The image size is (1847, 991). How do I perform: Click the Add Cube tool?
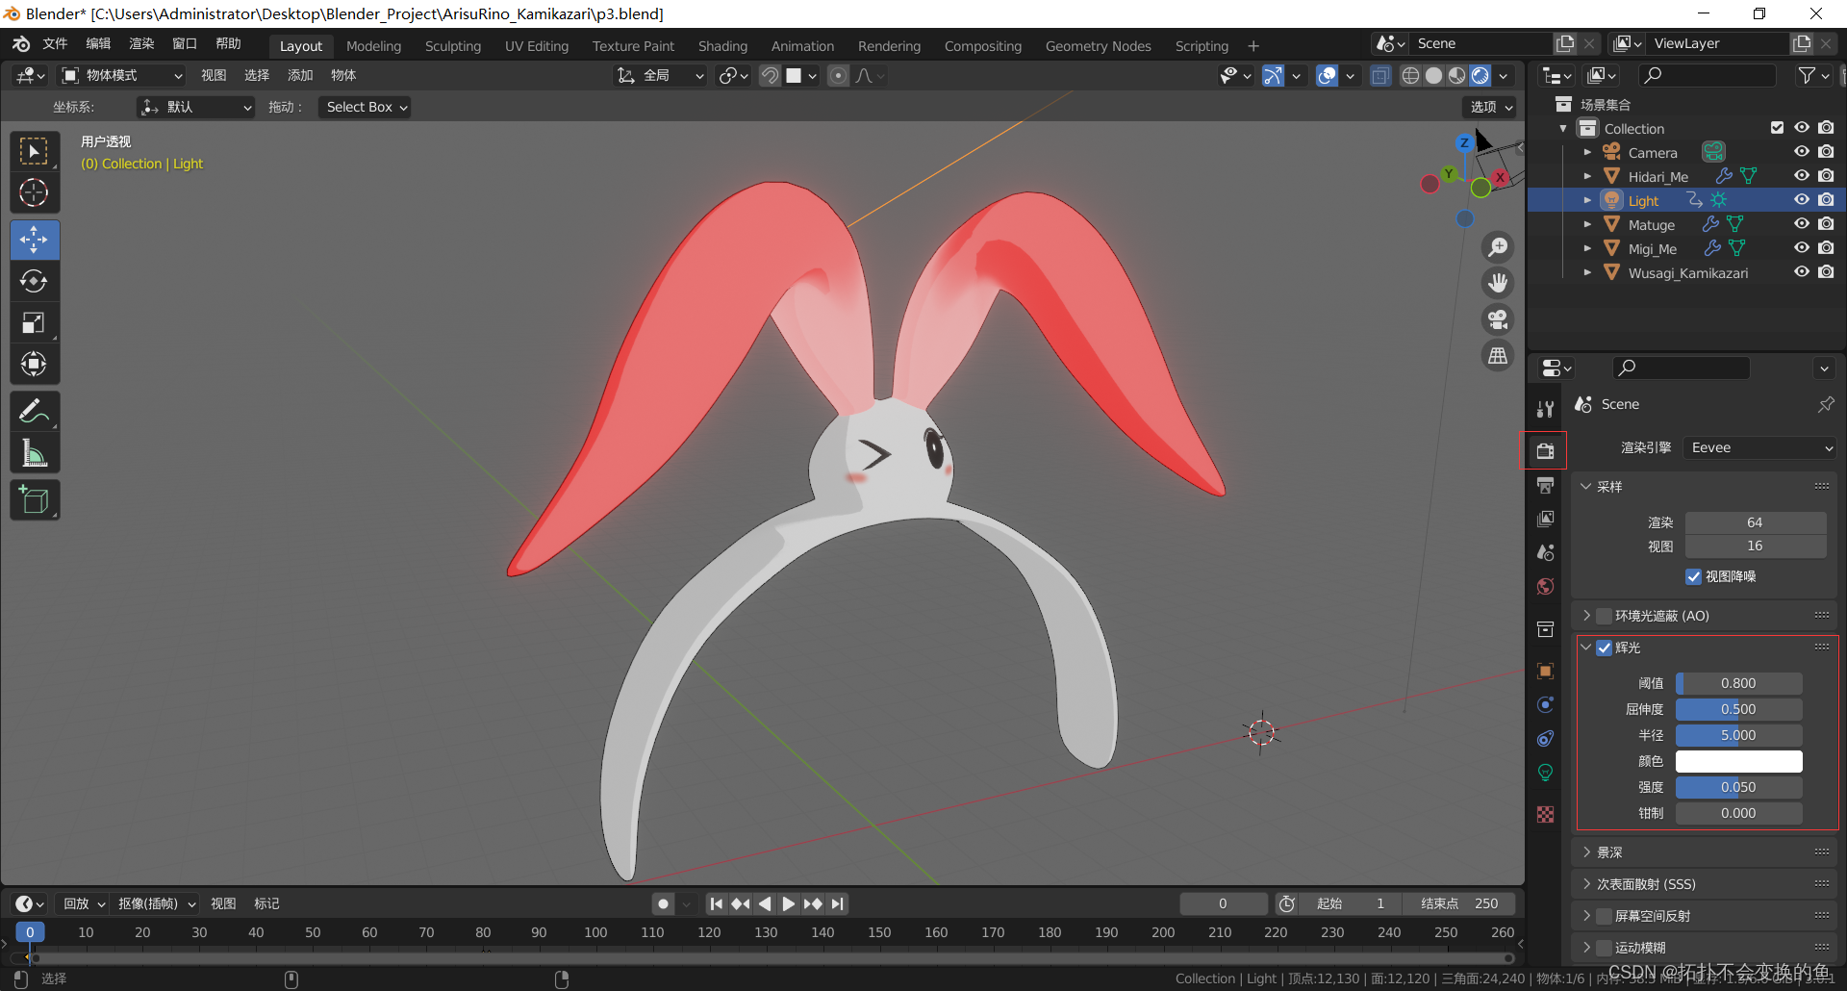(34, 500)
